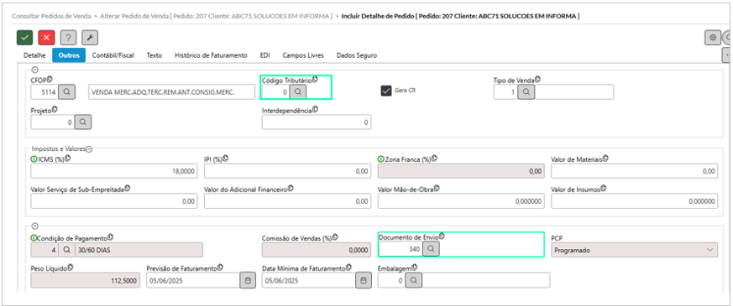
Task: Collapse the Impostos e Valores section
Action: pos(89,149)
